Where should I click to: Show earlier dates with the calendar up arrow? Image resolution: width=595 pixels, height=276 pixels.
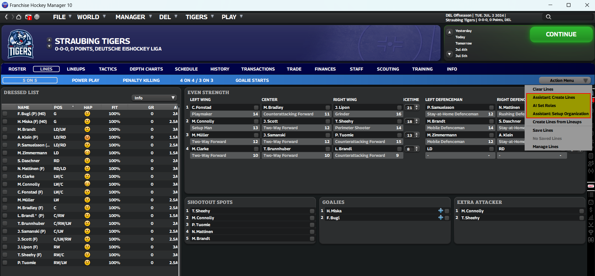(x=450, y=32)
